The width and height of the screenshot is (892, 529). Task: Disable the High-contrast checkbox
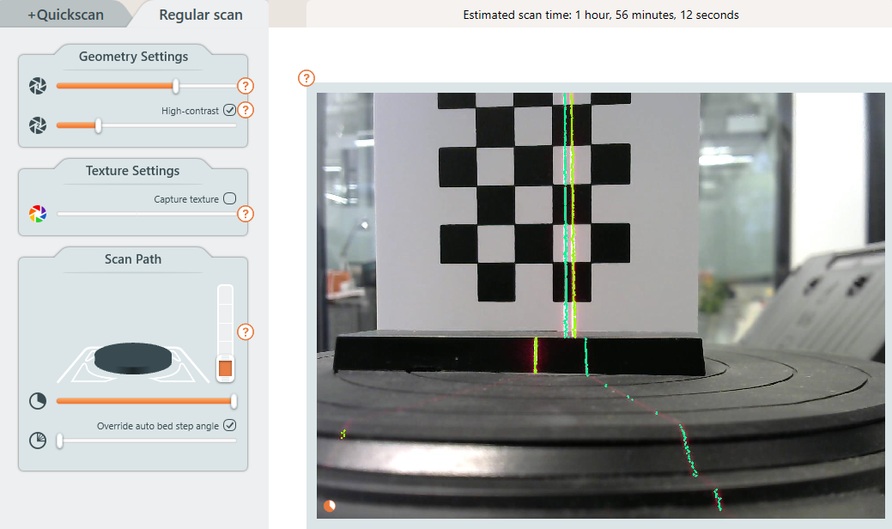pyautogui.click(x=229, y=110)
